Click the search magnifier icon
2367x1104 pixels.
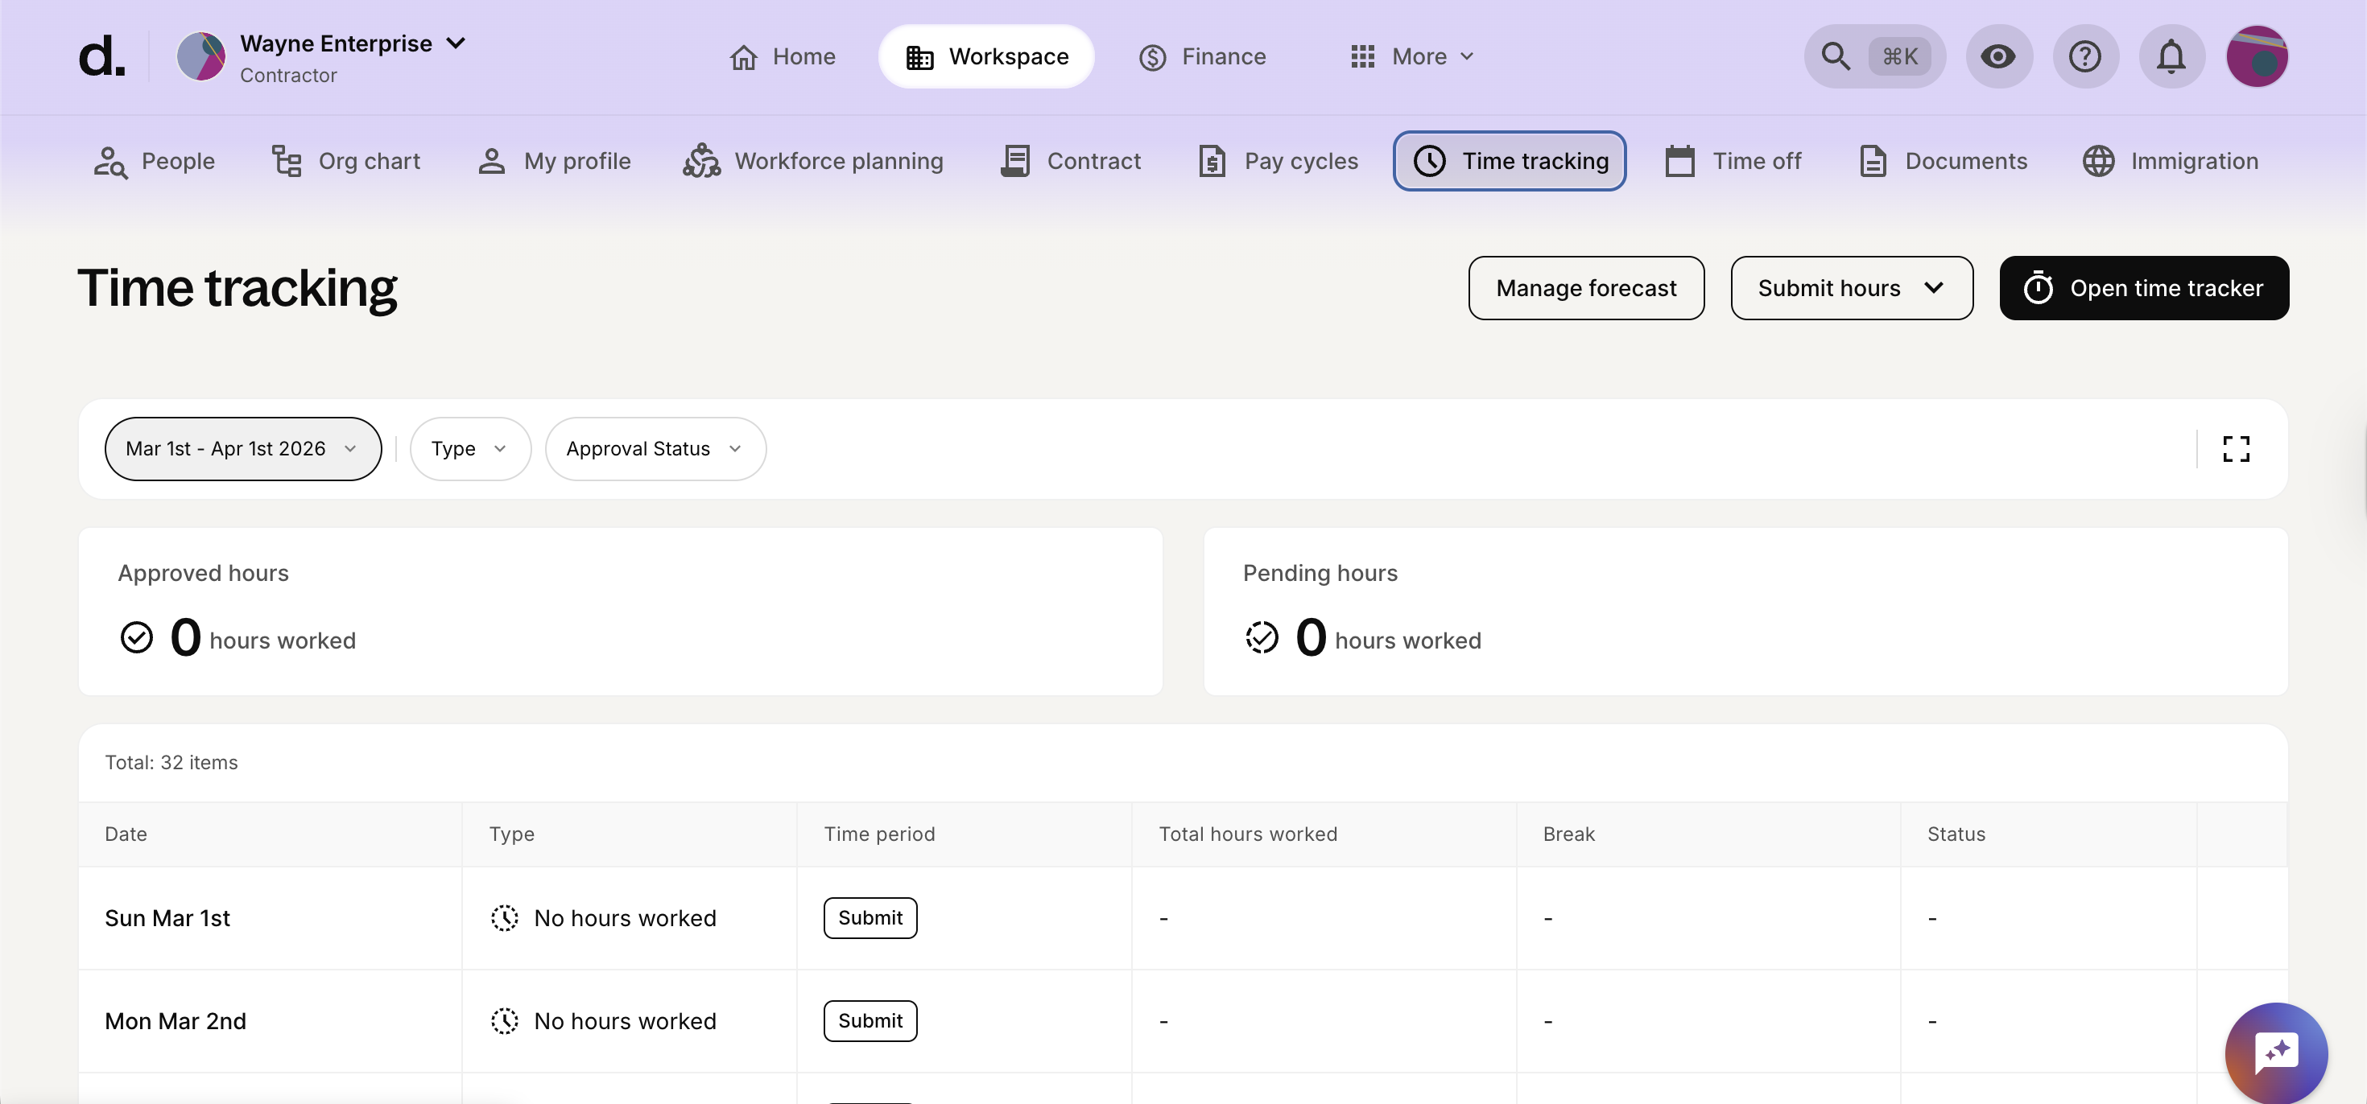point(1835,56)
